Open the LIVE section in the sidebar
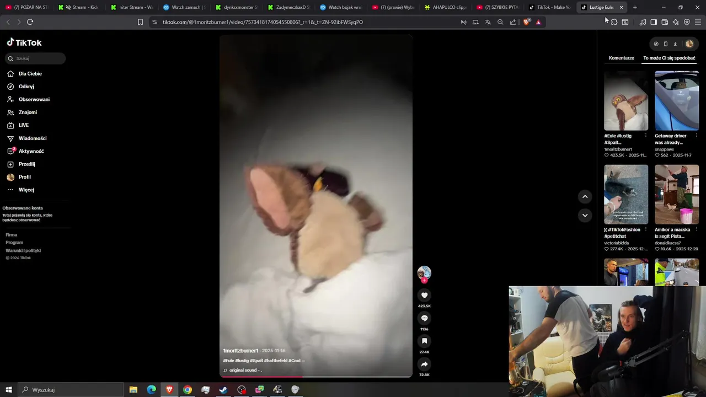 (24, 125)
